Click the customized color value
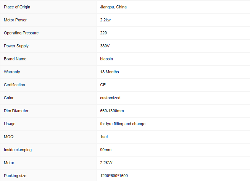 (110, 98)
